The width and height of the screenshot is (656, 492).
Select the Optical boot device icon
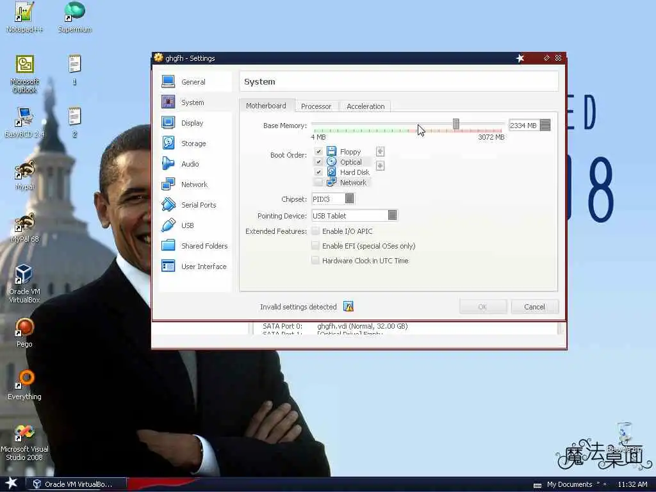click(x=331, y=161)
